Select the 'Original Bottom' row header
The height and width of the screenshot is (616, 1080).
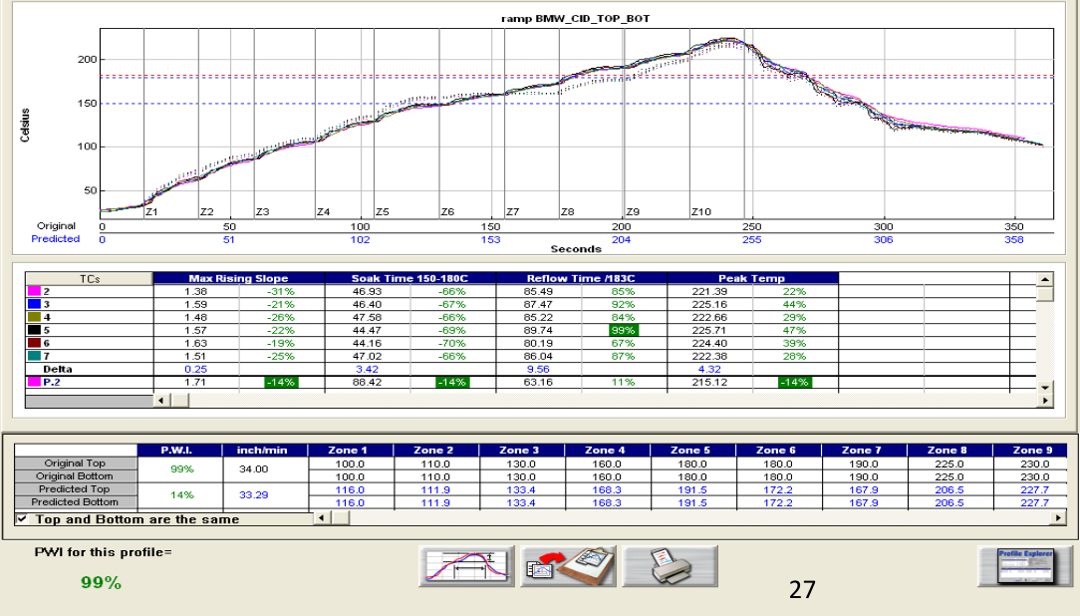coord(75,476)
